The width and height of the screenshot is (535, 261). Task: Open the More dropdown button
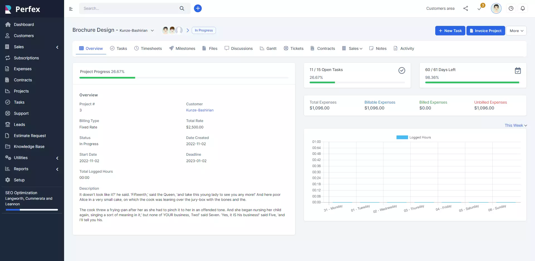tap(516, 31)
